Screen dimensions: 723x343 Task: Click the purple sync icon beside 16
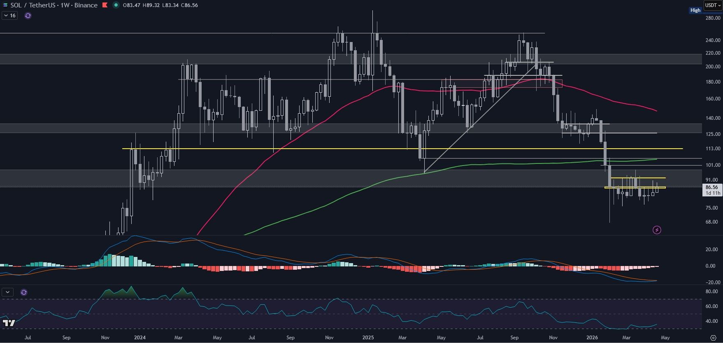(28, 16)
